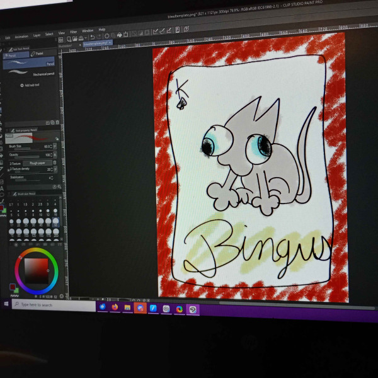The height and width of the screenshot is (378, 378).
Task: Delete sub tool with trash icon
Action: coord(58,122)
